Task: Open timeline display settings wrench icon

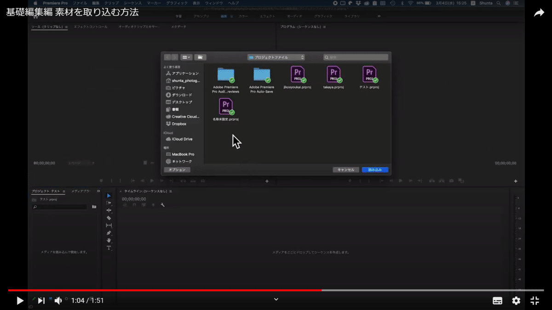Action: coord(162,205)
